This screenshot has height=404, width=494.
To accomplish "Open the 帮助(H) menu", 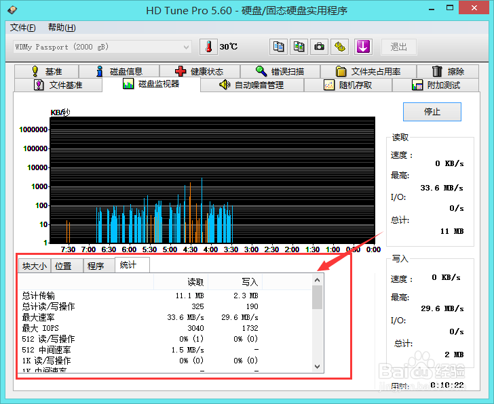I will pos(62,28).
